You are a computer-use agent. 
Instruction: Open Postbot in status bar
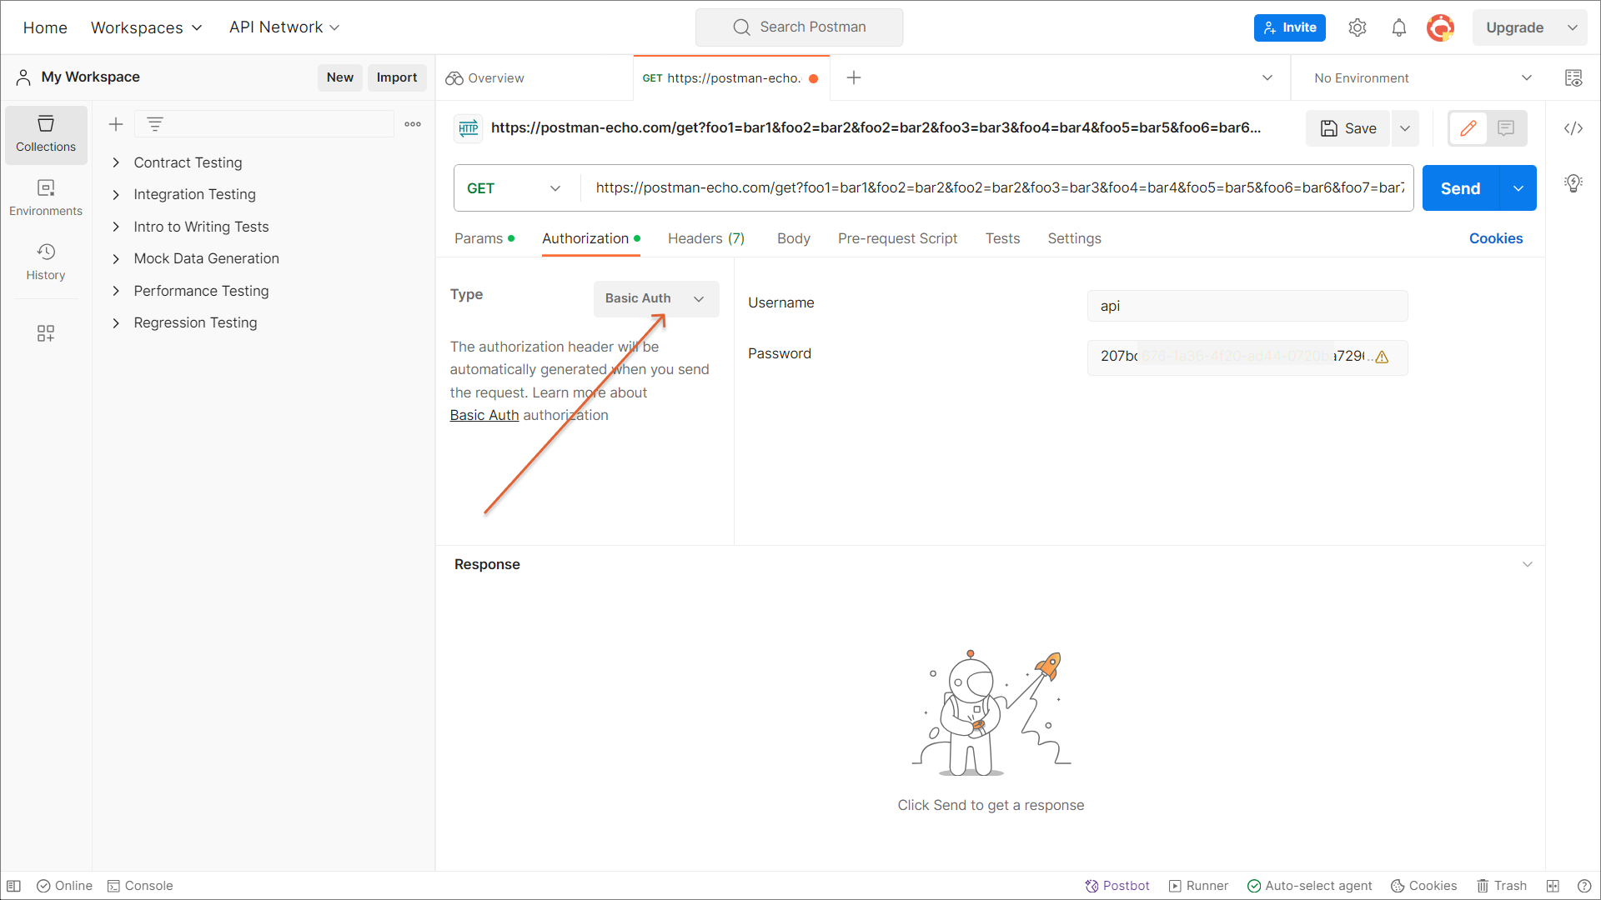[x=1117, y=886]
